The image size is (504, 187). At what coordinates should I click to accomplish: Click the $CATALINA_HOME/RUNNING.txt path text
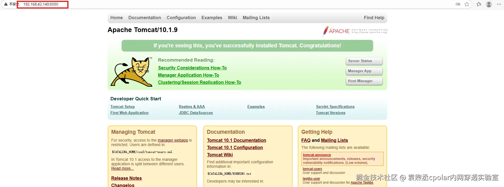coord(229,174)
